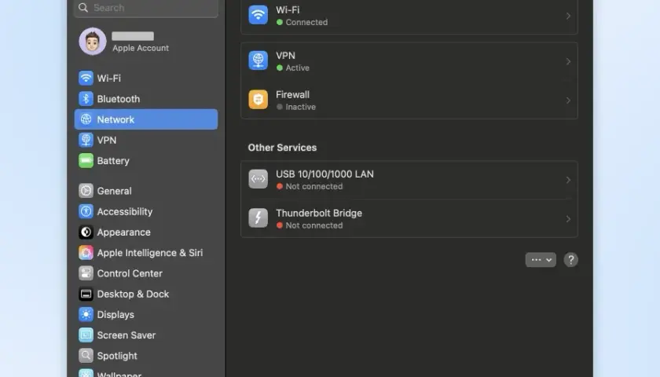Open Screen Saver settings

pos(146,335)
